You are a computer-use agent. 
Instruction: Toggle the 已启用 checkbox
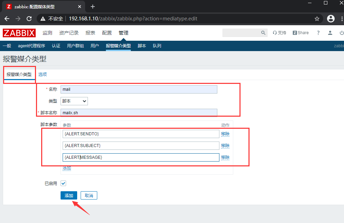coord(63,183)
